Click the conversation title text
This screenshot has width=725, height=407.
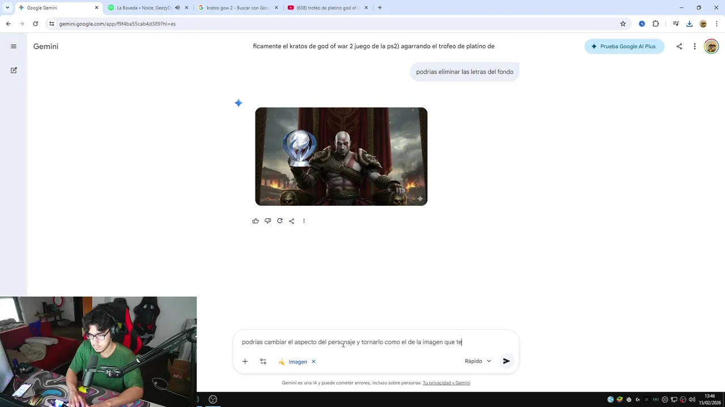click(374, 46)
